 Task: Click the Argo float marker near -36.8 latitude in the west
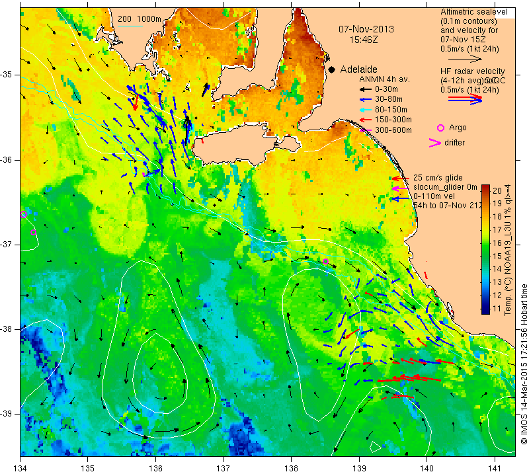(x=33, y=232)
